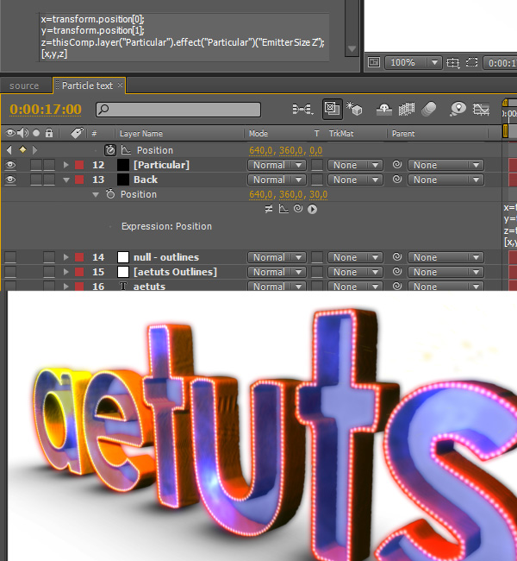Toggle keyframe diamond at current time
This screenshot has height=561, width=517.
pos(22,150)
